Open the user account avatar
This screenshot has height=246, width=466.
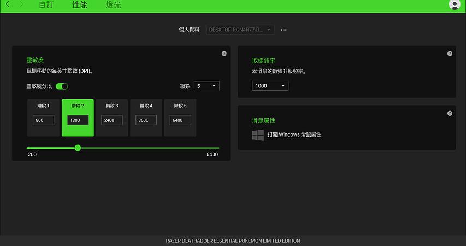tap(455, 4)
